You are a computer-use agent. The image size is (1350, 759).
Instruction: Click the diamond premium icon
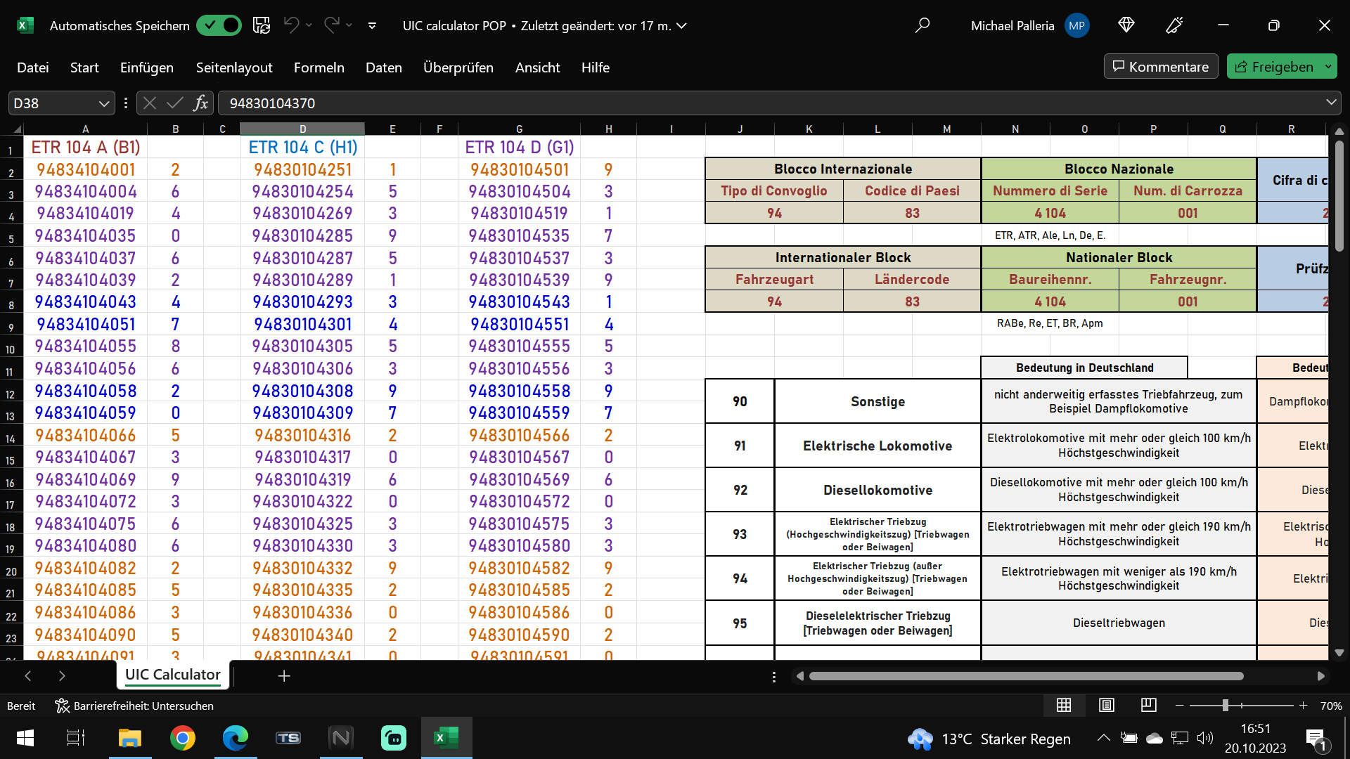click(x=1126, y=25)
